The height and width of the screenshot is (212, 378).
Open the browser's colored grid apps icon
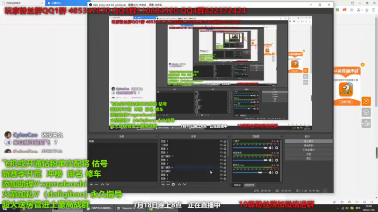click(x=337, y=10)
